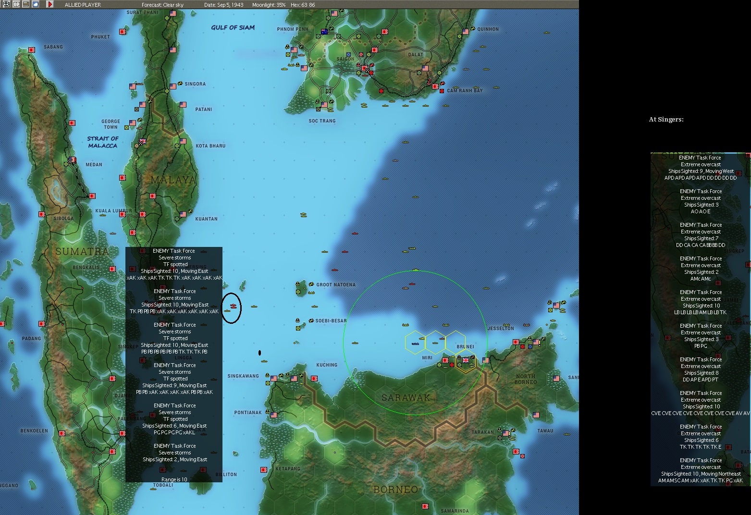Select the US flag base near Dalat
The width and height of the screenshot is (751, 515).
click(x=425, y=68)
